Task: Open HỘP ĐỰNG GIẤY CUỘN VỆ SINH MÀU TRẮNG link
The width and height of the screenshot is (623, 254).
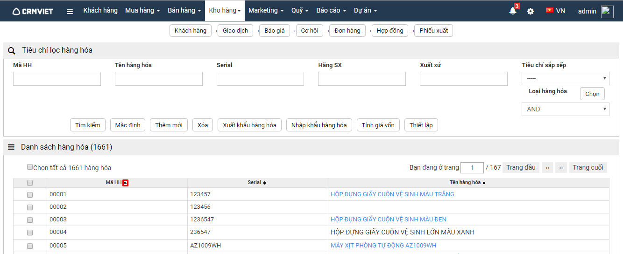Action: pos(392,194)
